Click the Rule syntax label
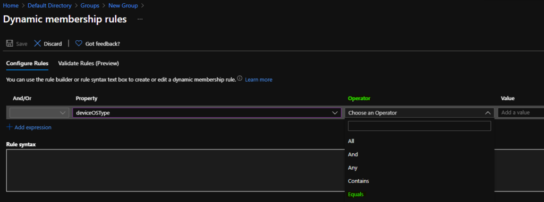This screenshot has height=202, width=544. coord(21,144)
